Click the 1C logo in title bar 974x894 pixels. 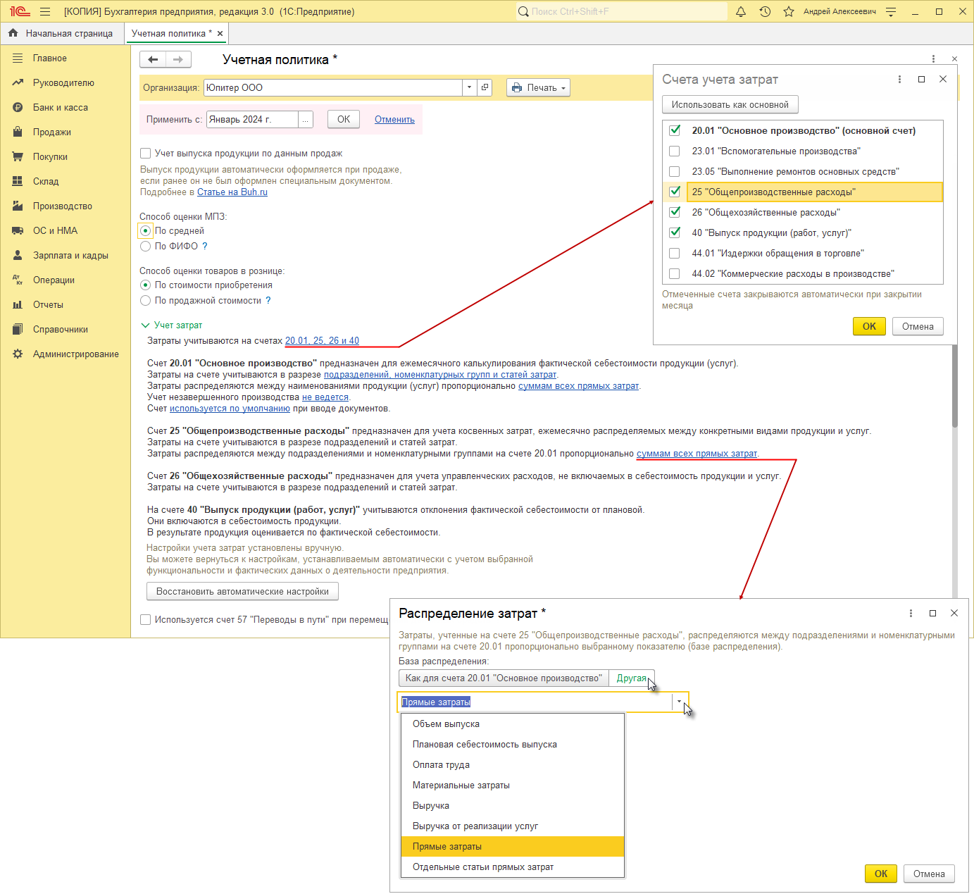20,11
